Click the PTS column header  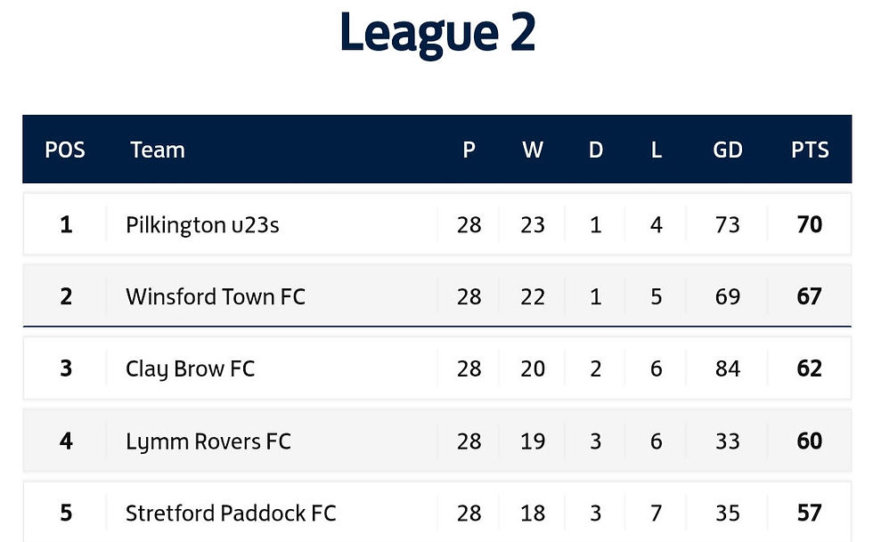click(x=810, y=150)
